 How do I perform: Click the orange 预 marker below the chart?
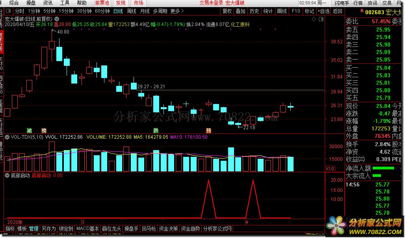[208, 130]
